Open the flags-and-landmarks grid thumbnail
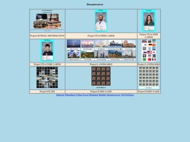Screen dimensions: 190x142 point(149,50)
